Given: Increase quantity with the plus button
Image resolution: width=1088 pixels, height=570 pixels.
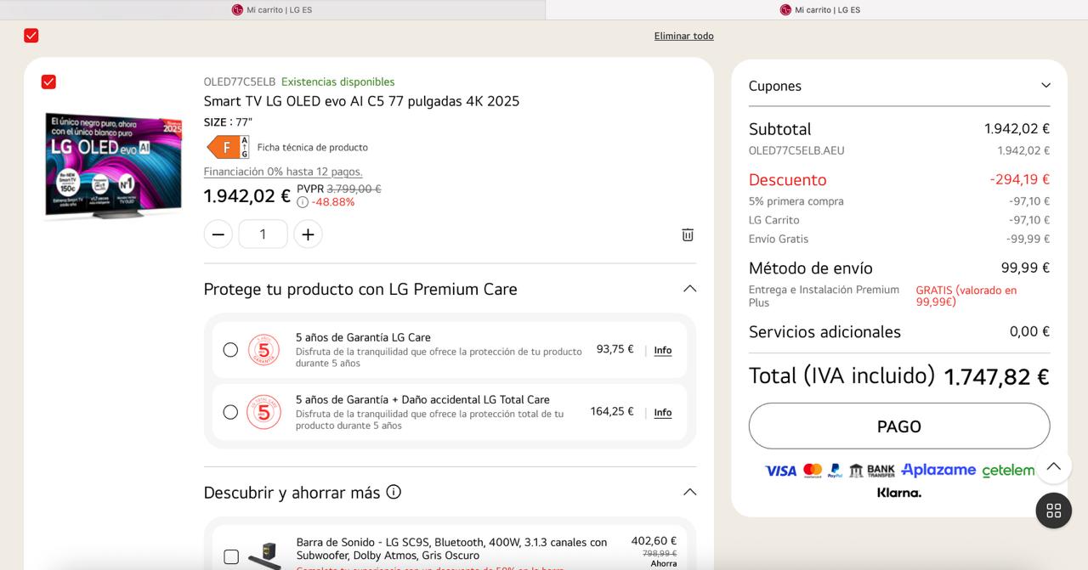Looking at the screenshot, I should point(308,234).
